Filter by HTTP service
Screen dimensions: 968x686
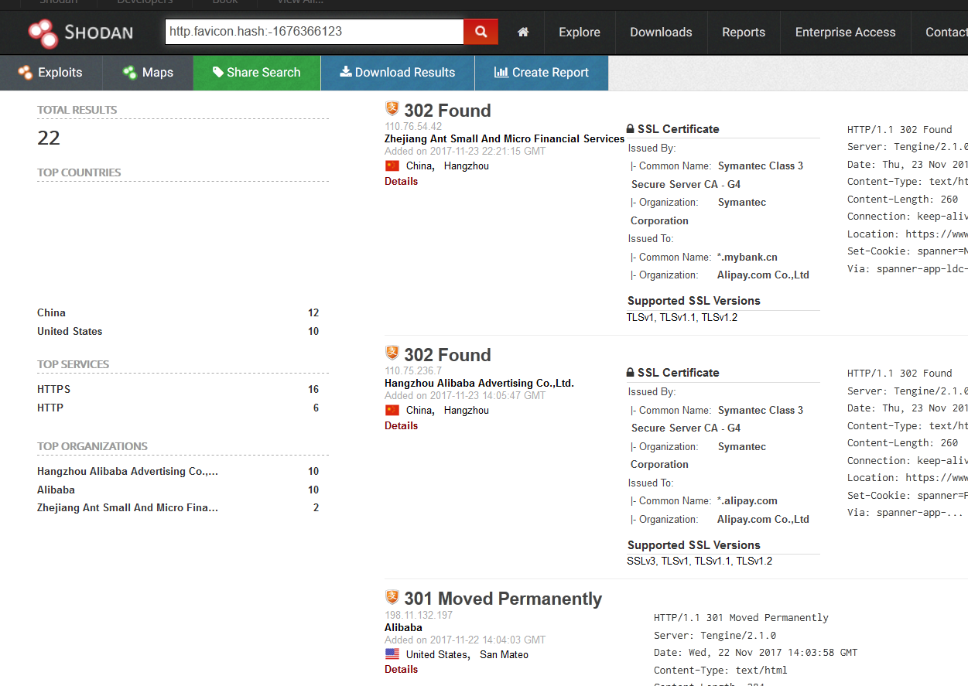(x=50, y=408)
